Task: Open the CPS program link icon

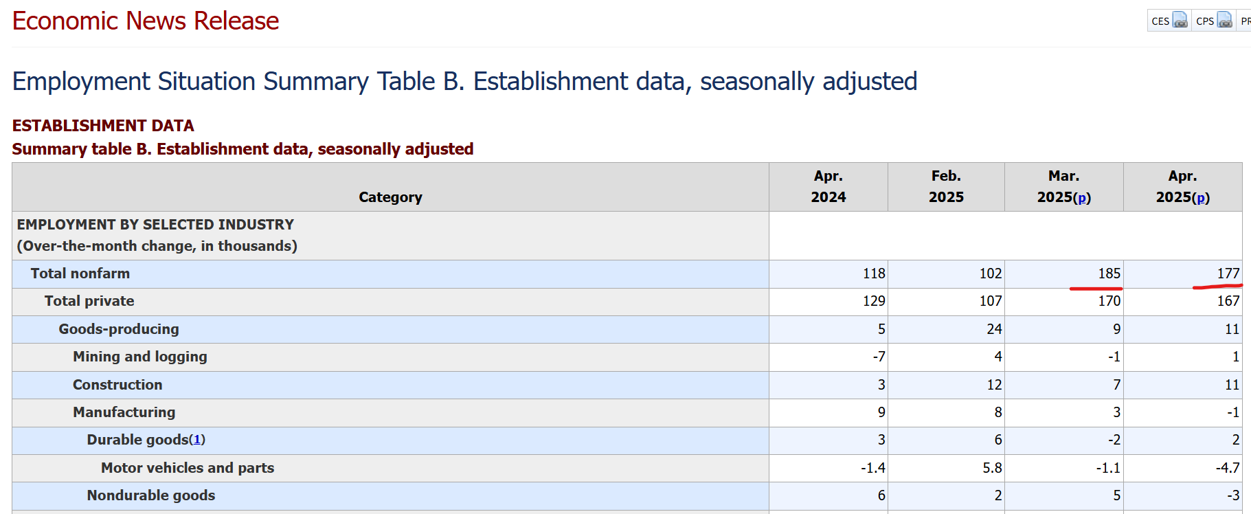Action: tap(1225, 21)
